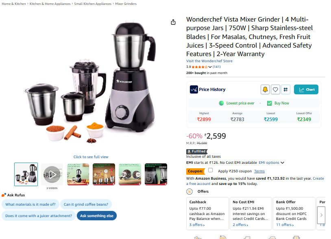Open the Price History Chart button
The image size is (331, 239).
[306, 90]
